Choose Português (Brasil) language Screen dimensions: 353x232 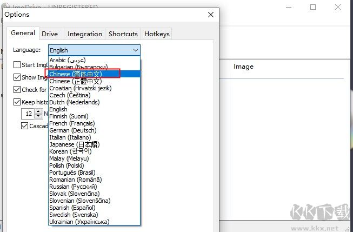(x=94, y=173)
